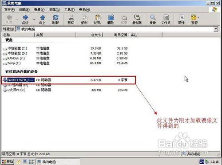Click the CH language indicator in tray
222x165 pixels.
point(202,162)
